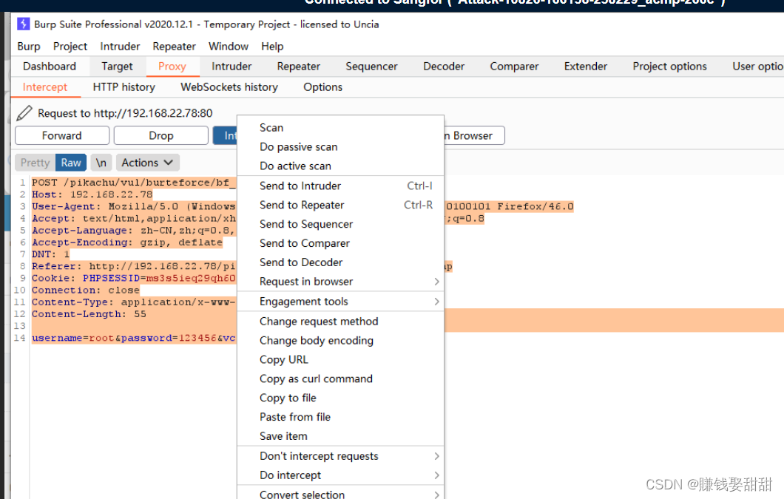Expand Convert selection submenu

point(340,494)
